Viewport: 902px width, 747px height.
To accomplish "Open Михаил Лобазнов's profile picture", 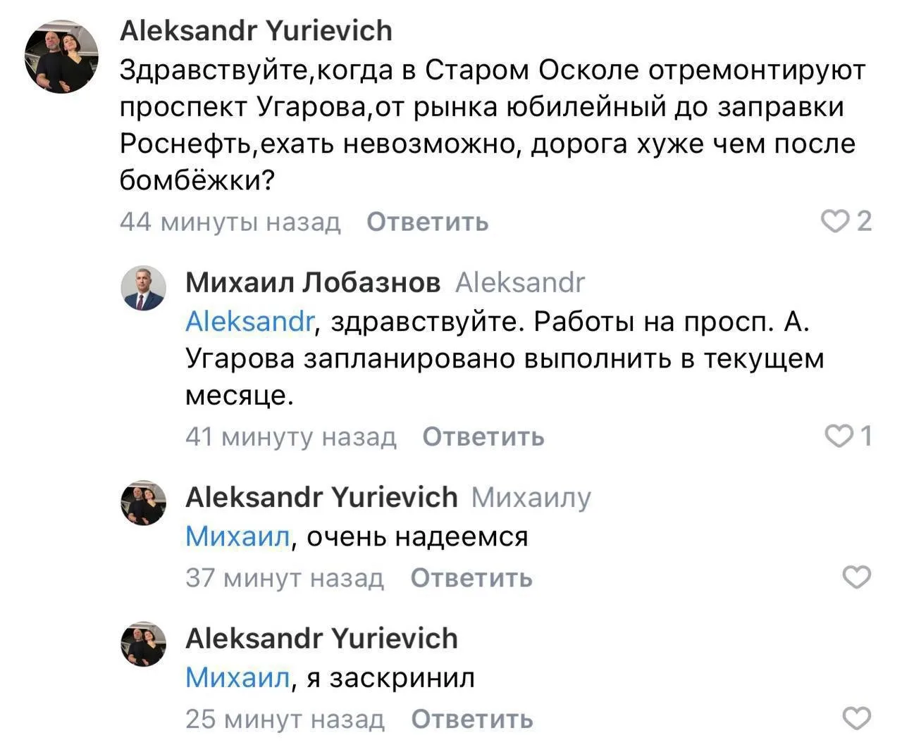I will pos(143,289).
